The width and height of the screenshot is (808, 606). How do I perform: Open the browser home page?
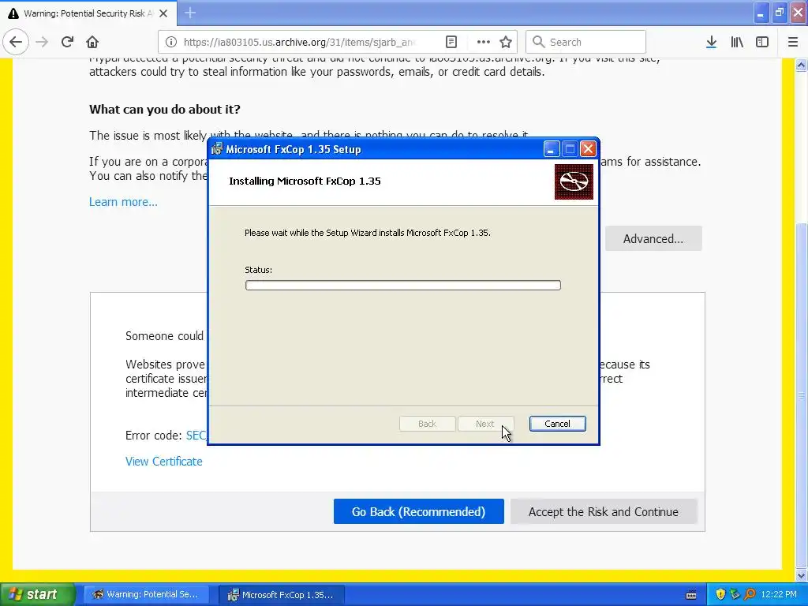92,42
